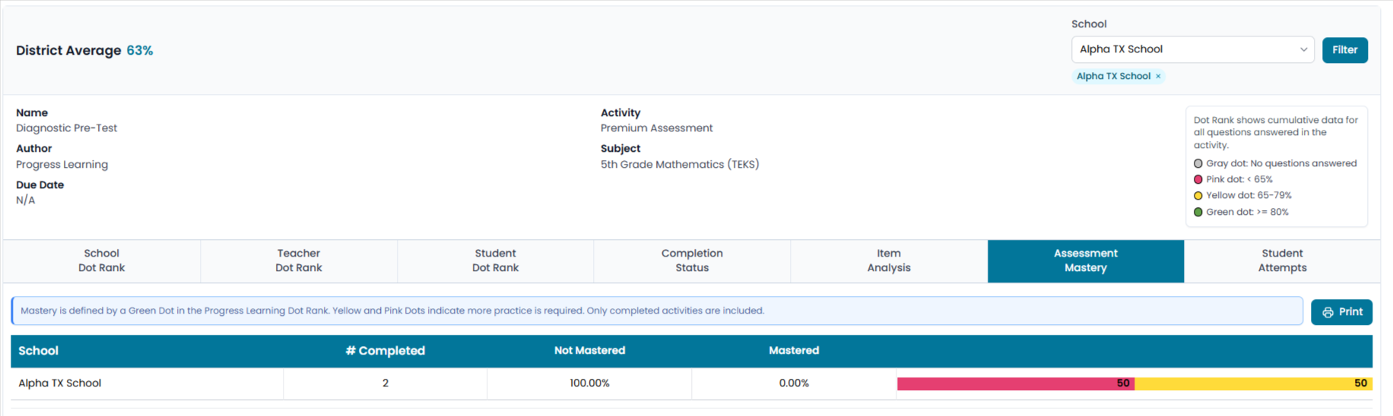Go to Student Attempts tab
This screenshot has width=1393, height=416.
click(x=1282, y=260)
